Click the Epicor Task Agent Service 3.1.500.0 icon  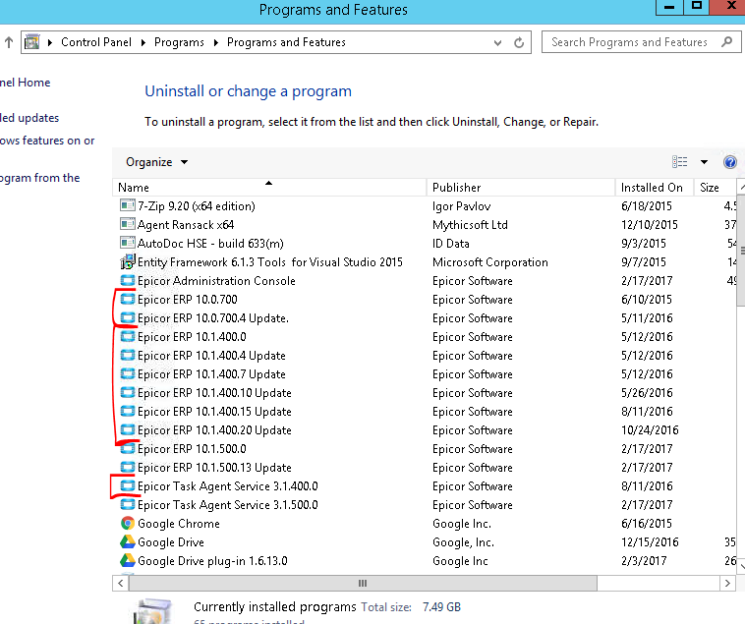pyautogui.click(x=128, y=504)
